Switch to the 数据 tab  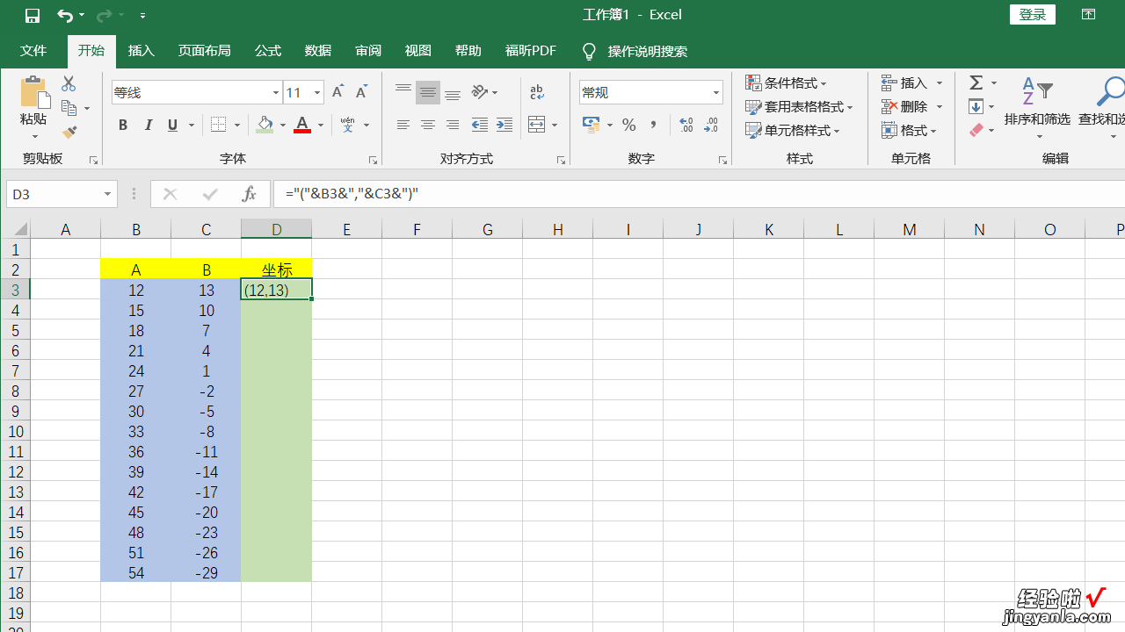[x=318, y=51]
